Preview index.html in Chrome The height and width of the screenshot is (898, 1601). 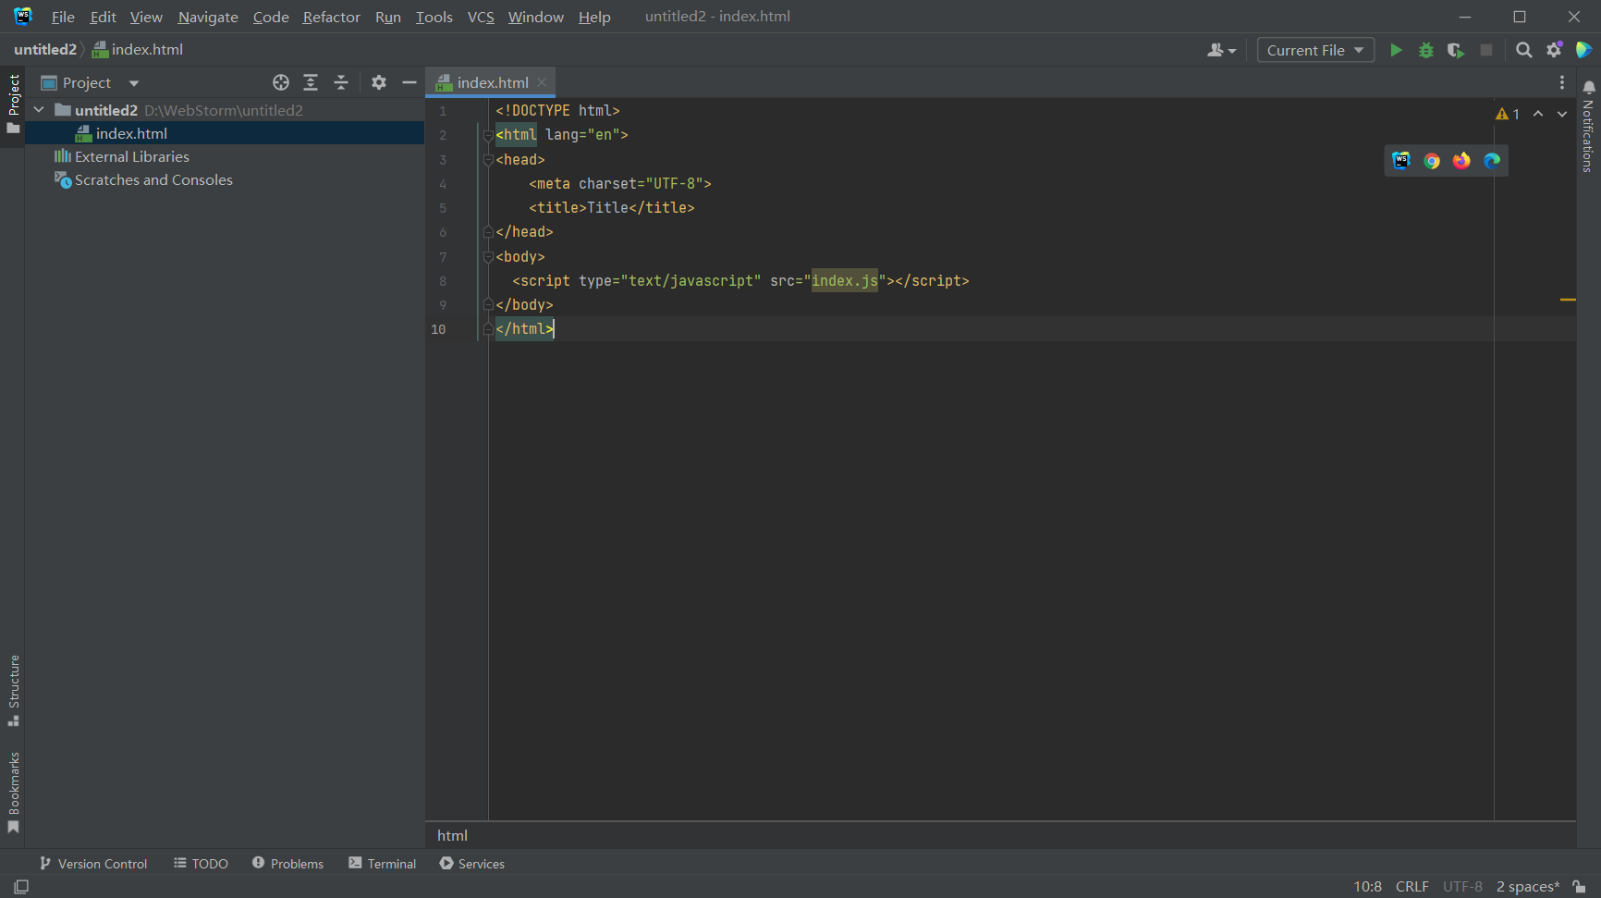pyautogui.click(x=1432, y=160)
